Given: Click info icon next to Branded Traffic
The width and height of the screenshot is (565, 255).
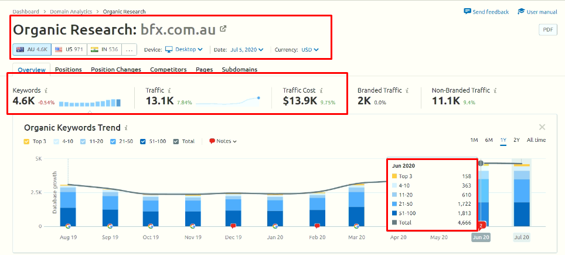Looking at the screenshot, I should click(x=407, y=91).
